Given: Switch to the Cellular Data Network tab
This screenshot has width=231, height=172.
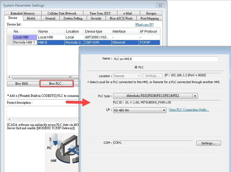Looking at the screenshot, I should coord(62,13).
